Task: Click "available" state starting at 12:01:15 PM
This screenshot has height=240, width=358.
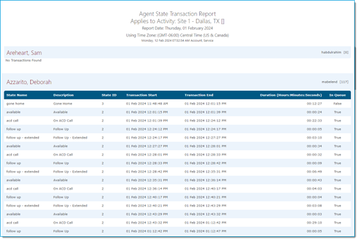Action: [13, 113]
